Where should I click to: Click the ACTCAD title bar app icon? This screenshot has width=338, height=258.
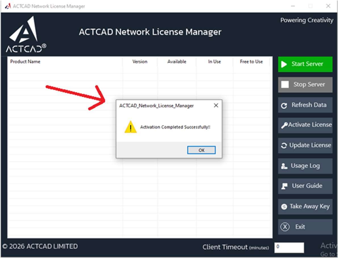click(x=8, y=6)
